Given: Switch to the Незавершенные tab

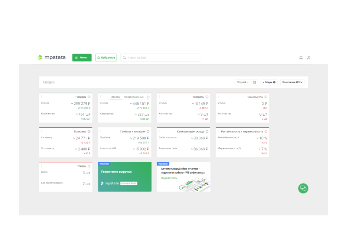Looking at the screenshot, I should (134, 97).
